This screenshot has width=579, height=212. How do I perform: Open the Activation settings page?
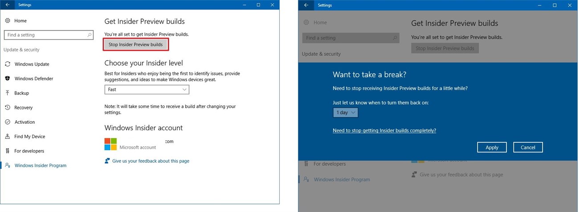pos(24,122)
